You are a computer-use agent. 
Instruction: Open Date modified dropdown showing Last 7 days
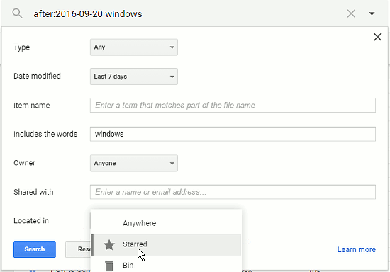click(134, 76)
